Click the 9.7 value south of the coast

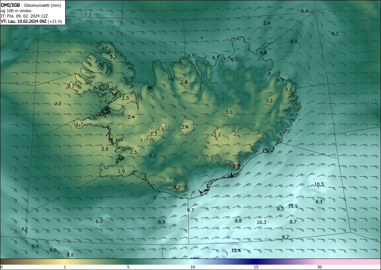[x=190, y=210]
